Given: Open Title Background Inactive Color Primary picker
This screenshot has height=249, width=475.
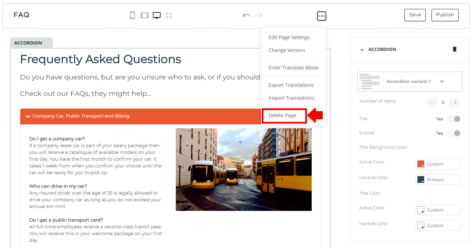Looking at the screenshot, I should pos(438,180).
